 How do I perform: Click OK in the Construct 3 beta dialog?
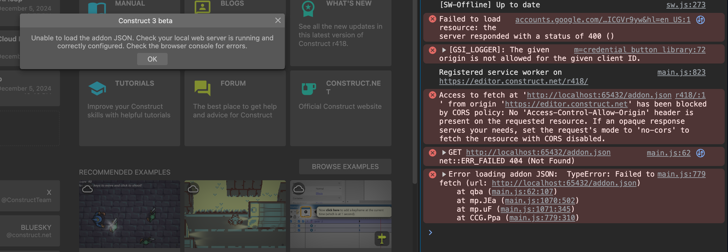click(x=152, y=59)
